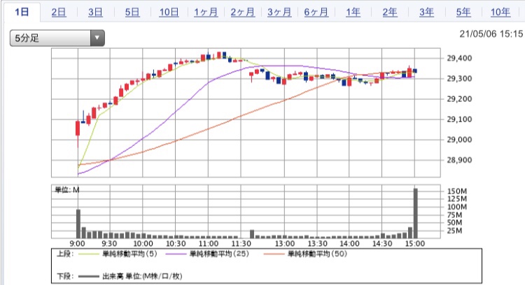Click the 50M volume axis label
Viewport: 525px width, 285px height.
click(x=455, y=223)
